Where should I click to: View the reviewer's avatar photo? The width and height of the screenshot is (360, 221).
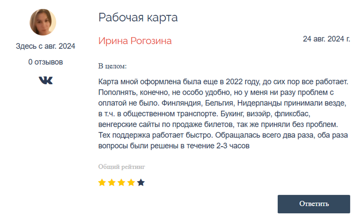pyautogui.click(x=43, y=22)
